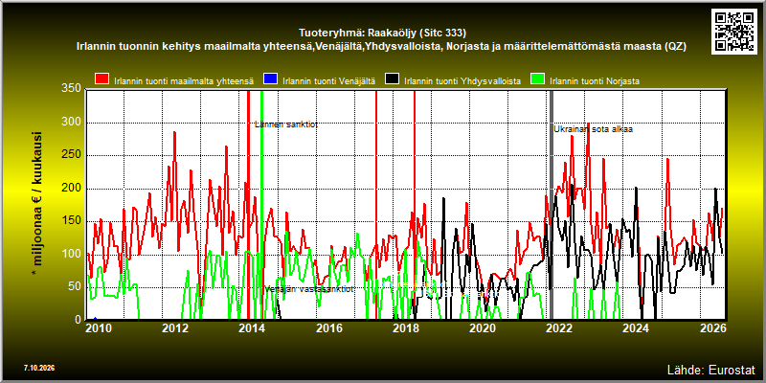
Task: Click the blue legend swatch for Venäjältä
Action: click(270, 79)
